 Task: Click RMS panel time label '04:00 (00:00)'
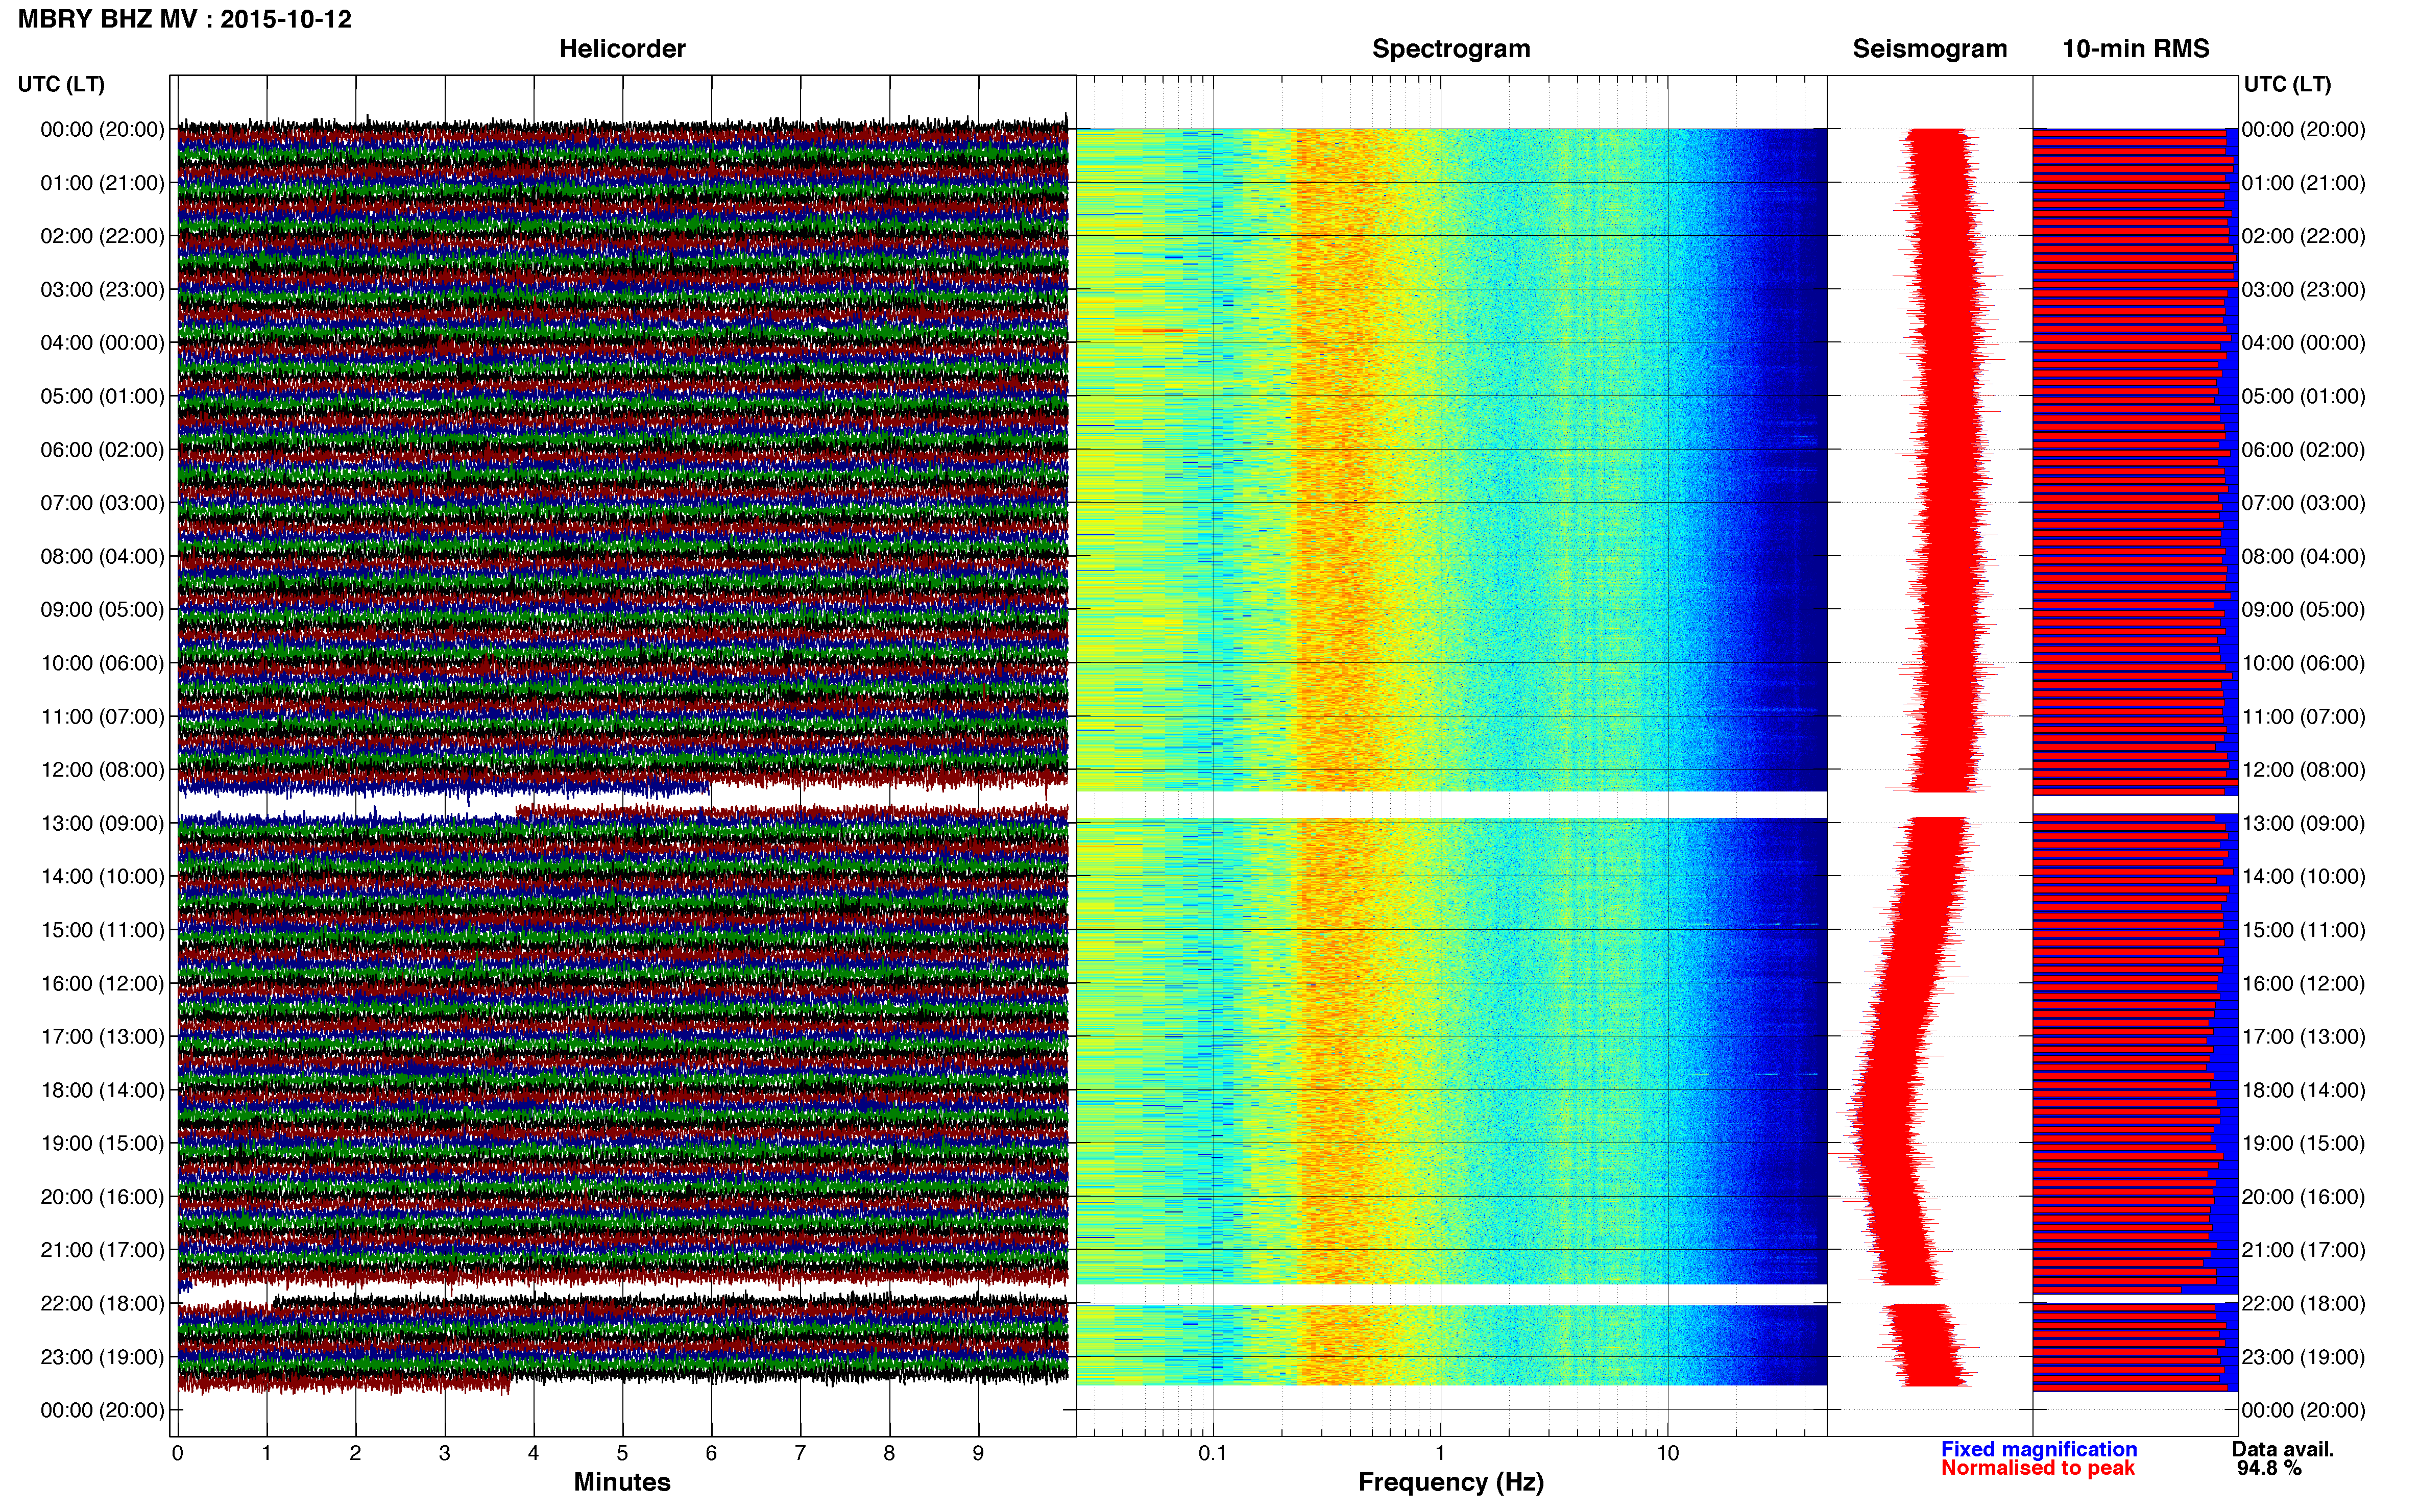tap(2304, 343)
